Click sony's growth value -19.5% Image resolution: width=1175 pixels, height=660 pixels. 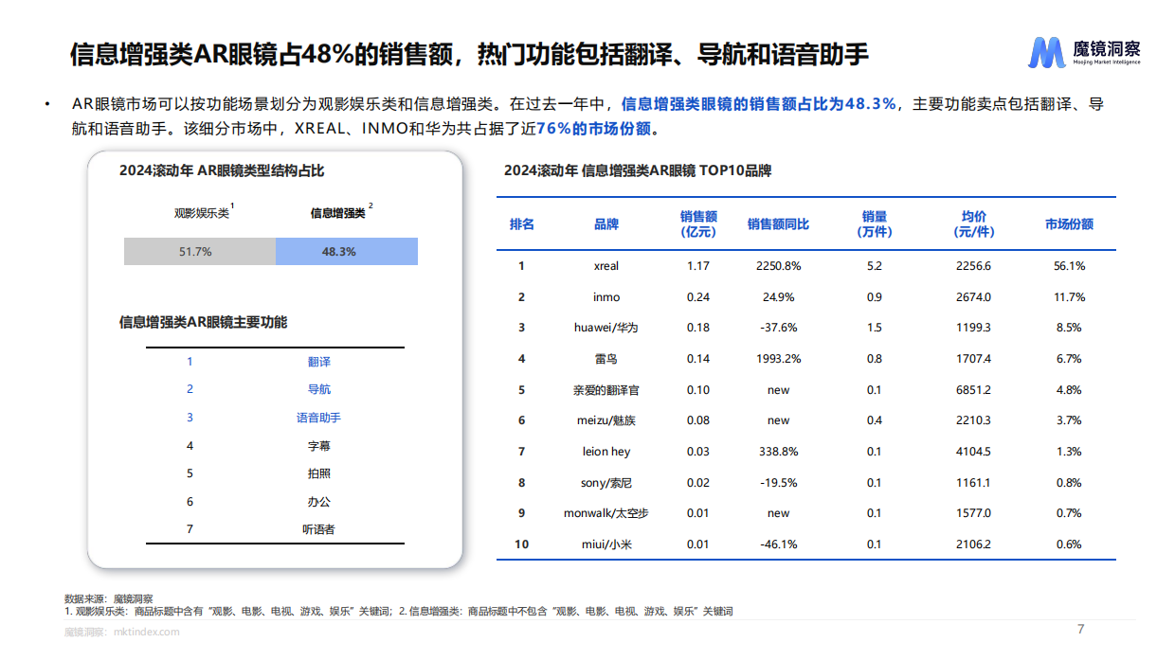[x=778, y=483]
